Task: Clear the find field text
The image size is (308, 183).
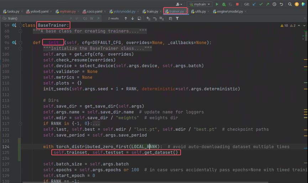Action: (71, 19)
